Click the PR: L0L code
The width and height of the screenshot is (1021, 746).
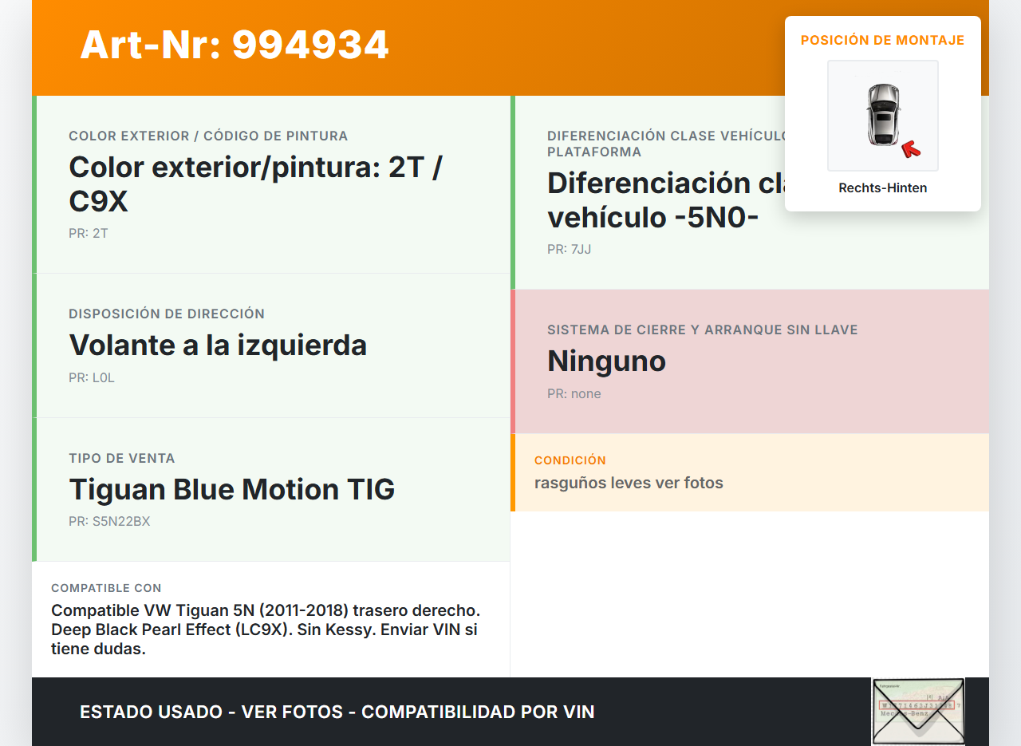(92, 378)
